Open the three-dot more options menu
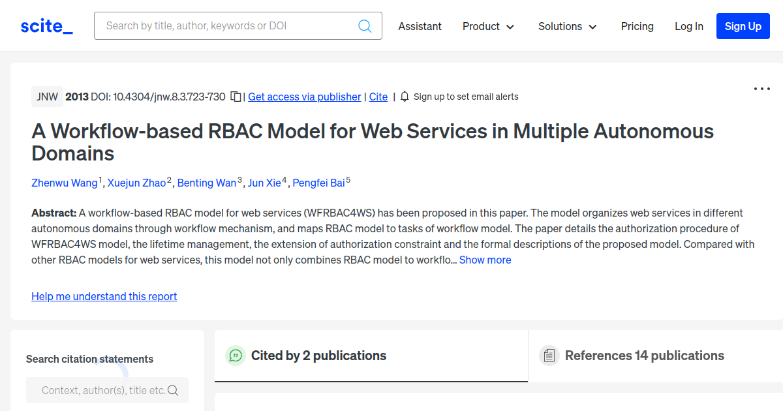The width and height of the screenshot is (783, 411). click(761, 89)
